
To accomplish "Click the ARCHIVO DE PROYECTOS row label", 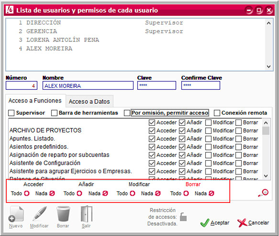I will (x=45, y=130).
